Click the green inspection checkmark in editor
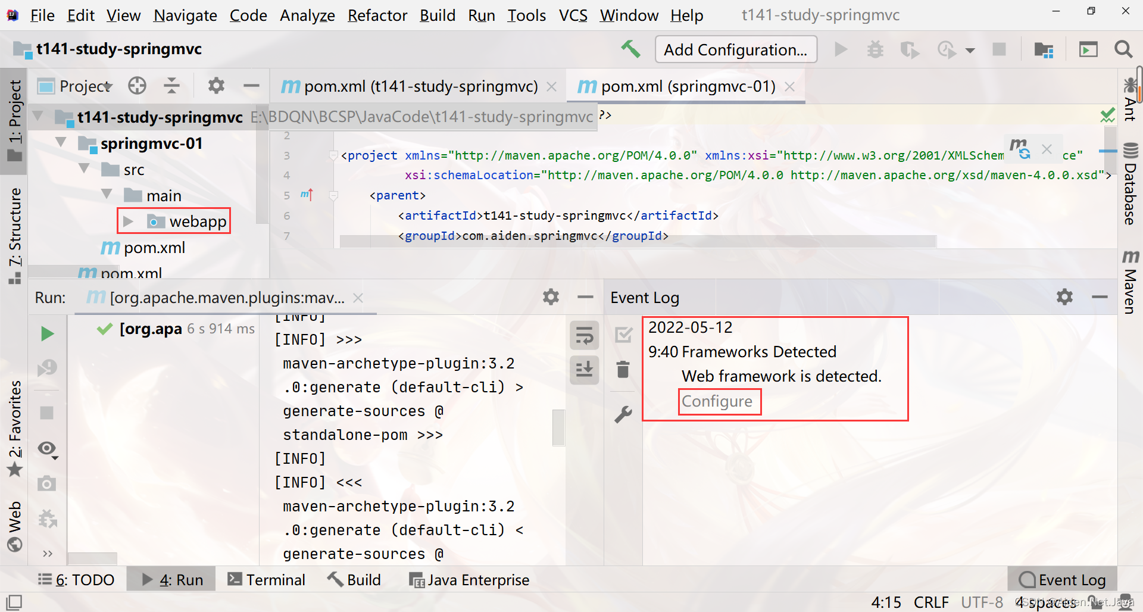 pos(1107,115)
